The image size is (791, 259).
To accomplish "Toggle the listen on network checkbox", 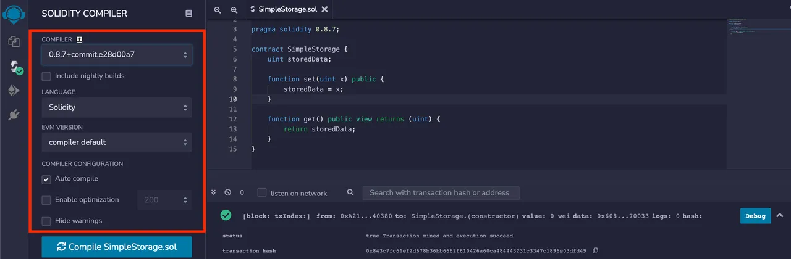I will click(x=262, y=192).
